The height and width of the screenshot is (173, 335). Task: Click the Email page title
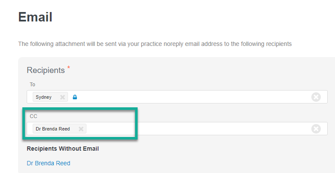[x=35, y=17]
